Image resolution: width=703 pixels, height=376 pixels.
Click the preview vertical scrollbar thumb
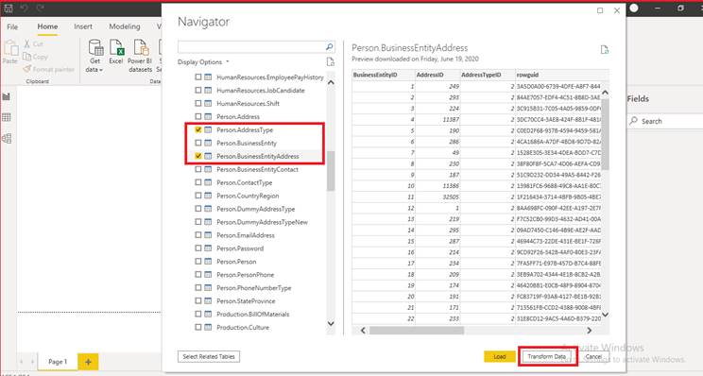pos(605,133)
